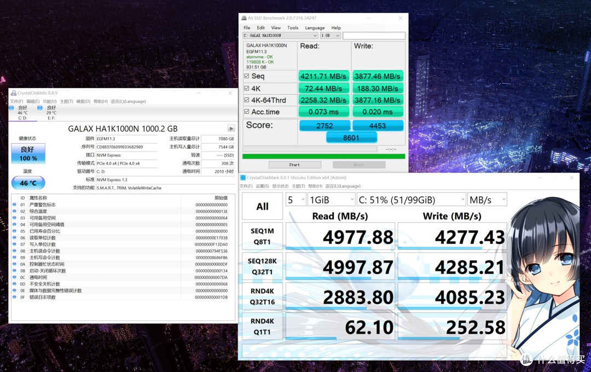The height and width of the screenshot is (372, 591).
Task: Click read score 2752 in AS SSD
Action: point(325,125)
